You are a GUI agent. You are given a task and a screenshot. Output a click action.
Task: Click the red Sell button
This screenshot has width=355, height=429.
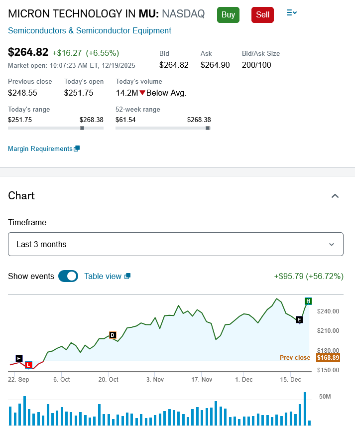(x=262, y=15)
